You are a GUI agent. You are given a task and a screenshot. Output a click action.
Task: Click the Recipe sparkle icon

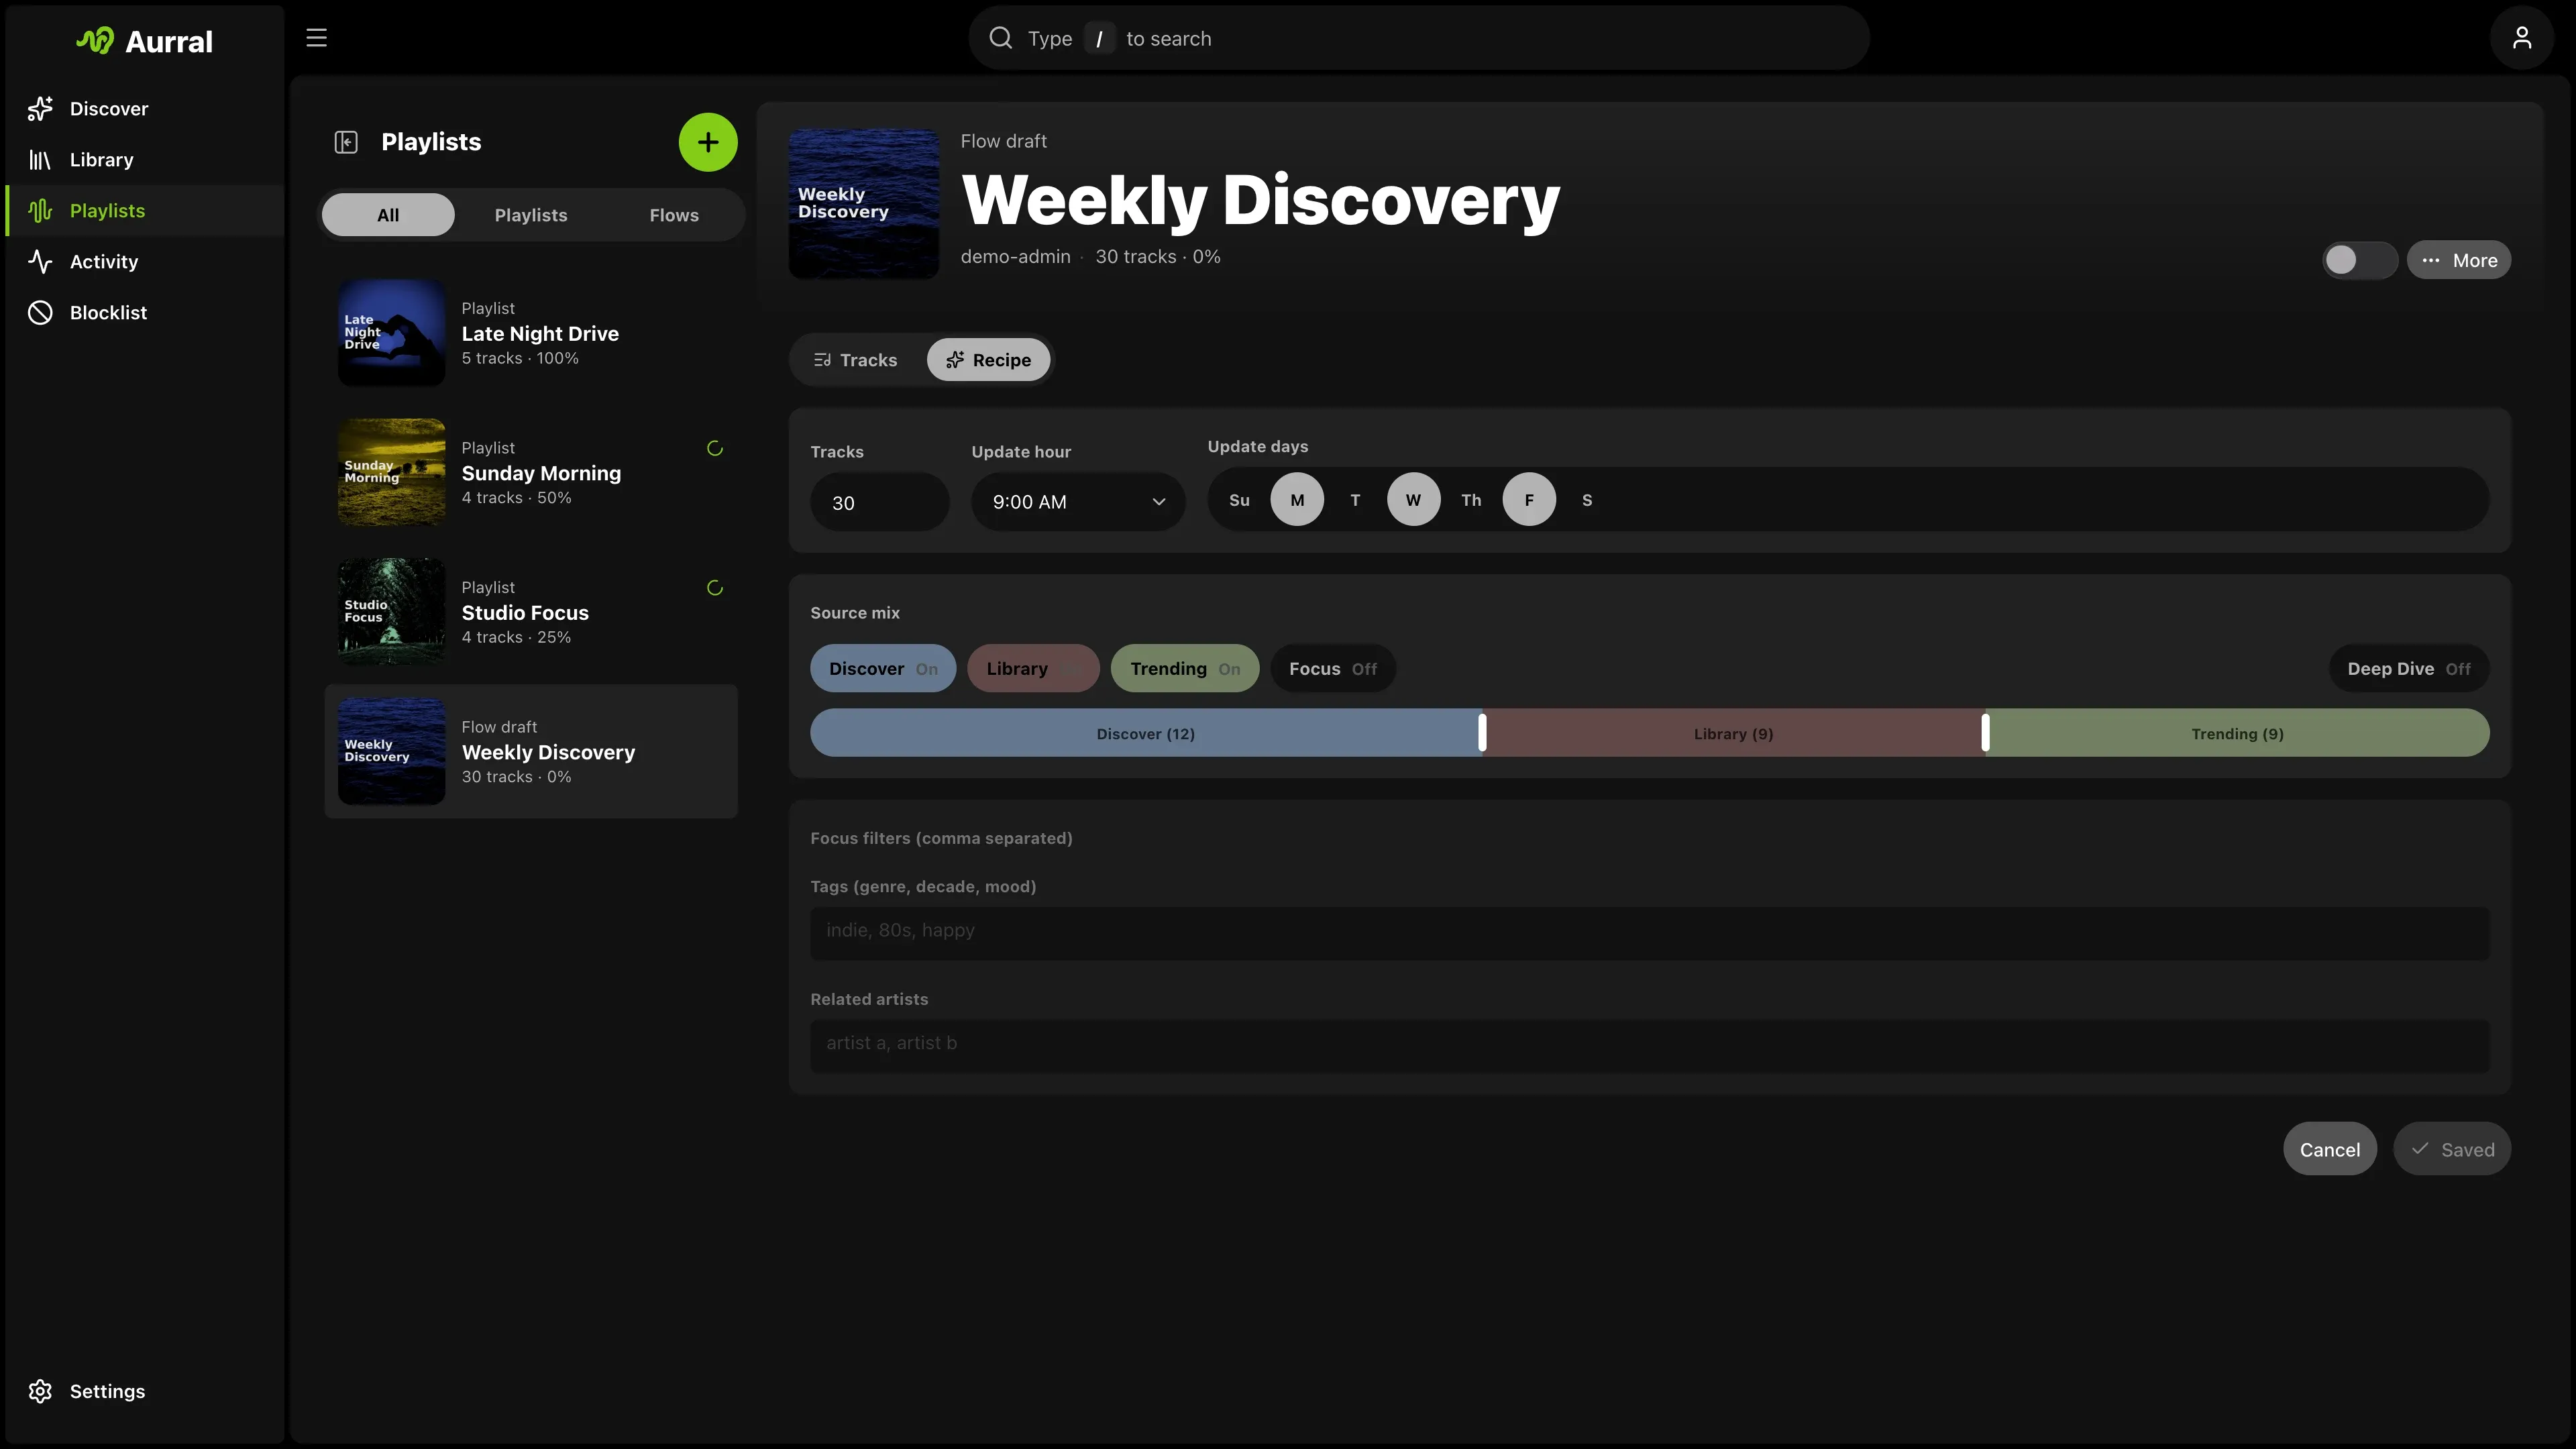(x=955, y=360)
